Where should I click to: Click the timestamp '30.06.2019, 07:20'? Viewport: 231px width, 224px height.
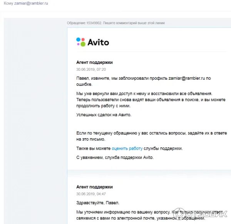(x=91, y=69)
